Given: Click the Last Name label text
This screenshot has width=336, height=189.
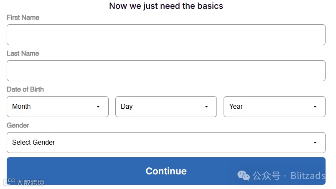Looking at the screenshot, I should click(x=23, y=54).
